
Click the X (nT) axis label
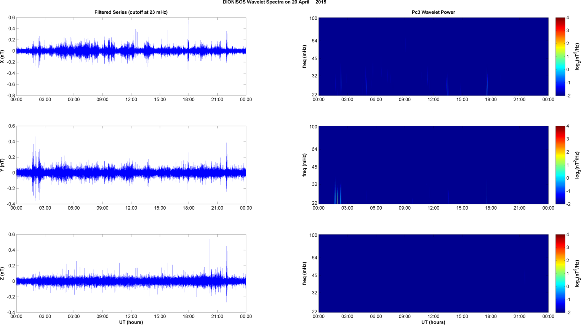(2, 56)
